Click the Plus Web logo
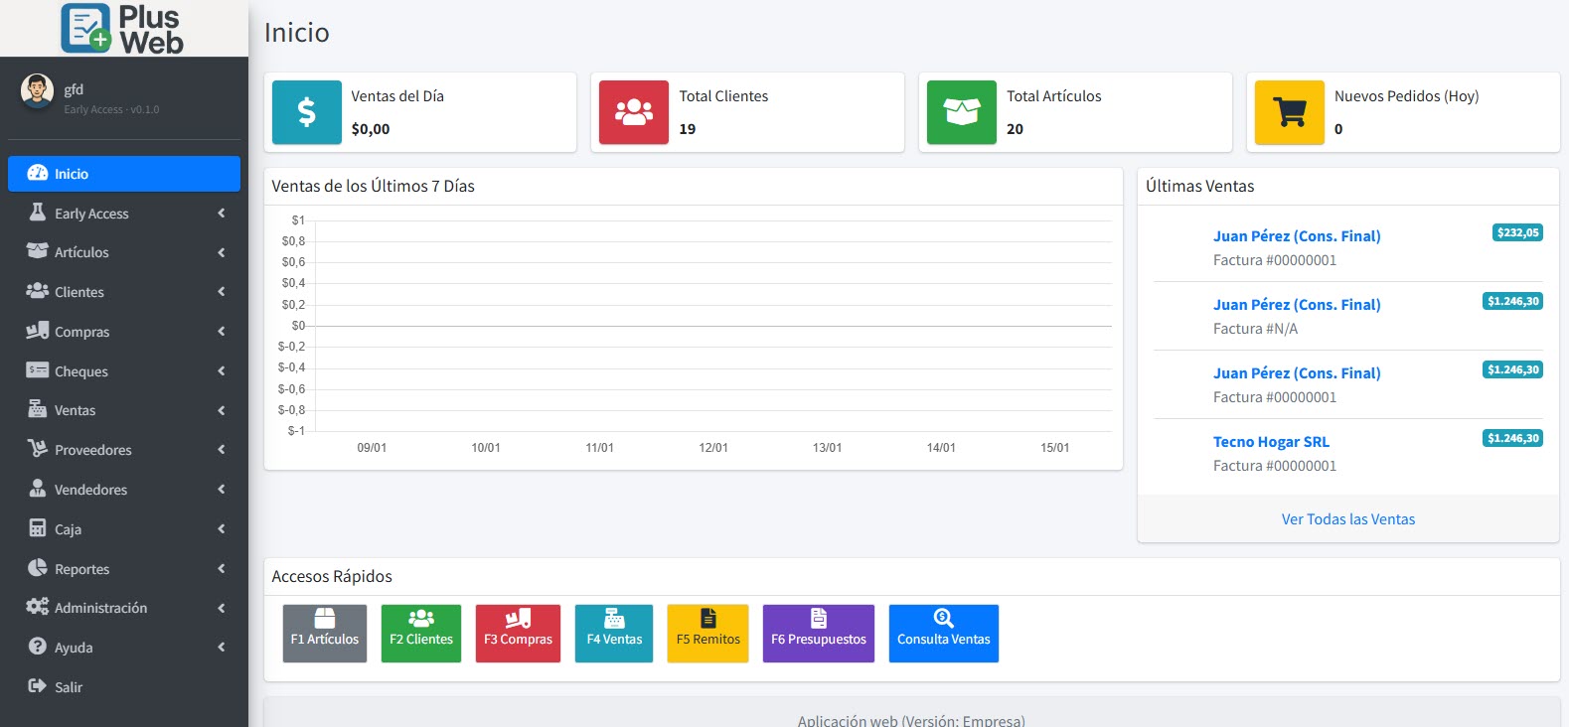The image size is (1569, 727). pyautogui.click(x=123, y=29)
